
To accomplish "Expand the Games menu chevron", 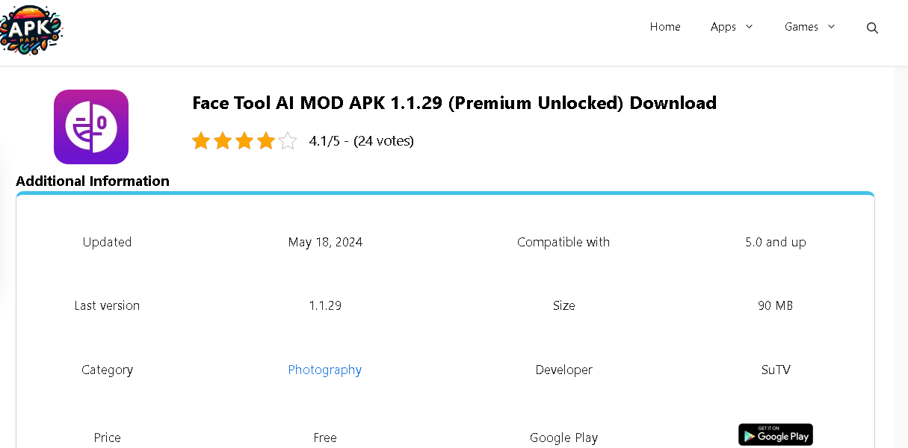I will (831, 27).
